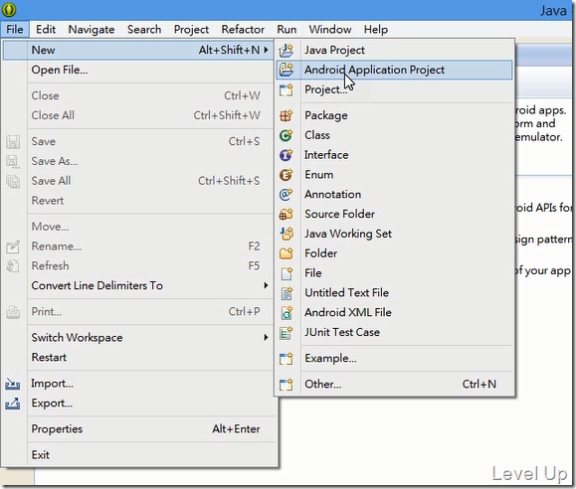Click the Export icon in File menu
Image resolution: width=576 pixels, height=489 pixels.
click(x=13, y=404)
